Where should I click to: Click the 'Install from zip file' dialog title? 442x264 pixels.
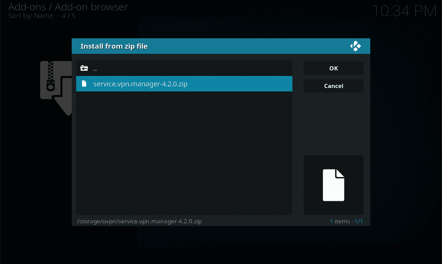(x=114, y=46)
